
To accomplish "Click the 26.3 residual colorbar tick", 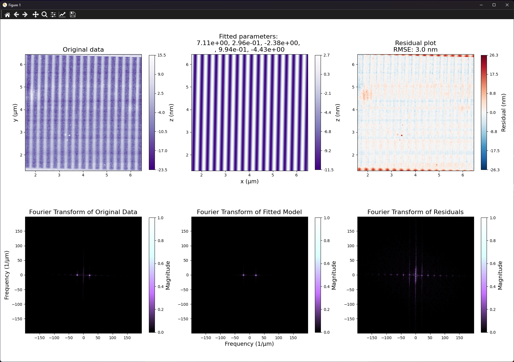I will click(494, 55).
